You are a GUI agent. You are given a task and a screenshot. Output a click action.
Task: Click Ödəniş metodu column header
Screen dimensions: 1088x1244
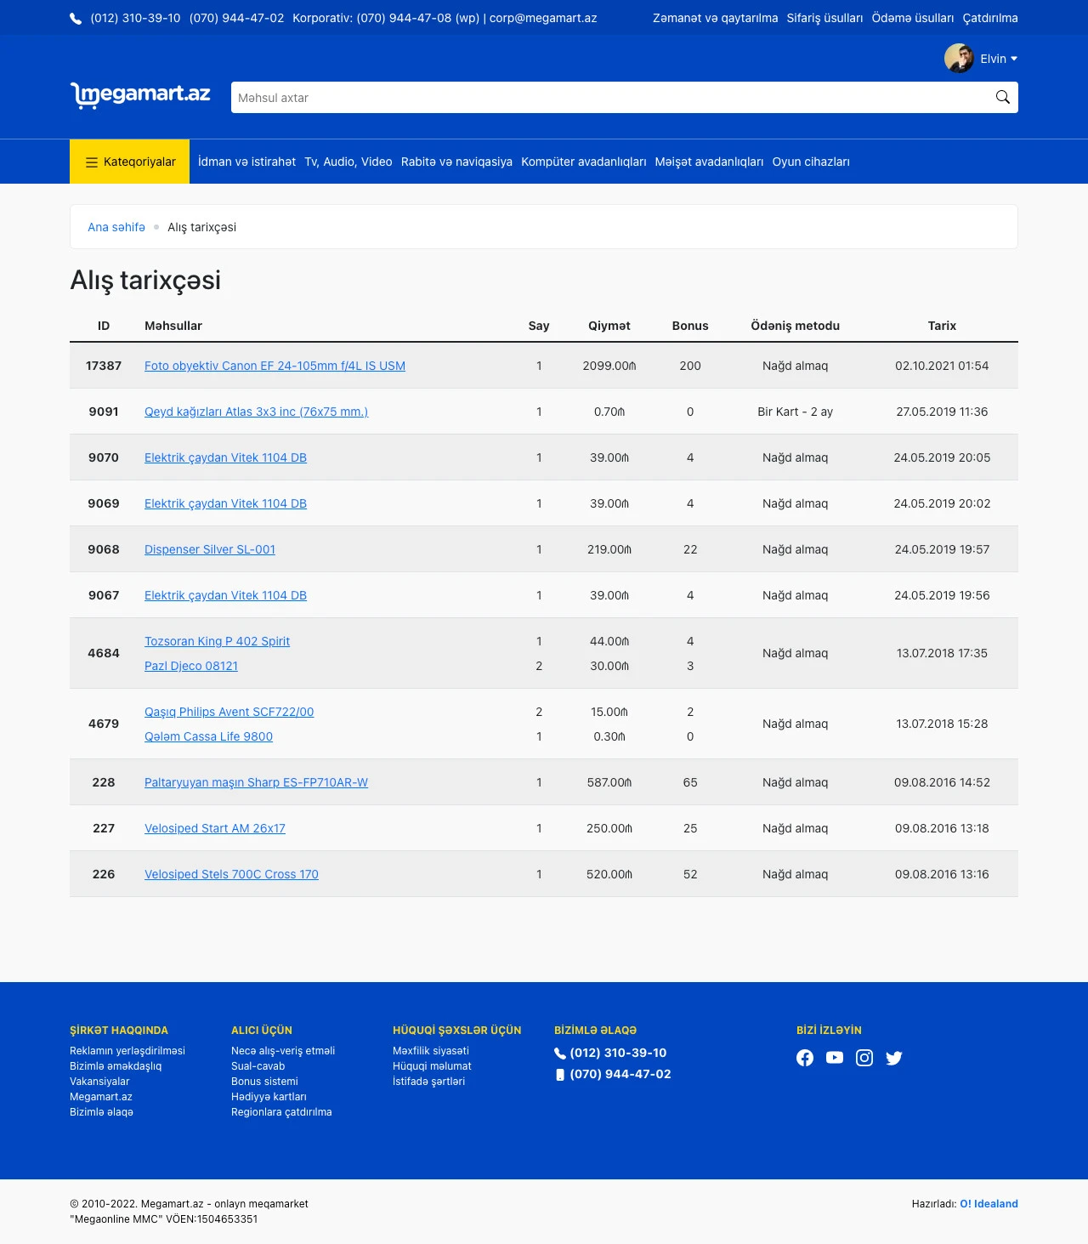click(x=795, y=326)
